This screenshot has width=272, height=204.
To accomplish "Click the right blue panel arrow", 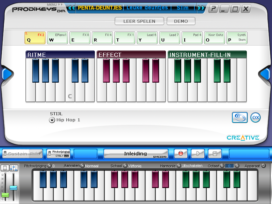I will (265, 74).
